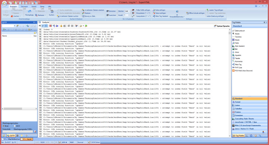Select the Binär transfer mode radio
Screen dimensions: 269x145
point(3,126)
